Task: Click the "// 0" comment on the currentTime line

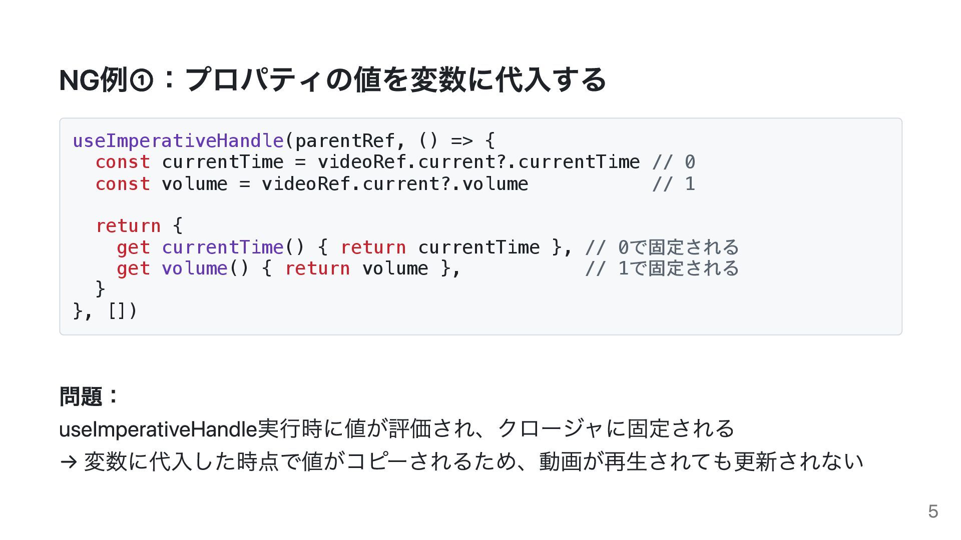Action: [673, 162]
